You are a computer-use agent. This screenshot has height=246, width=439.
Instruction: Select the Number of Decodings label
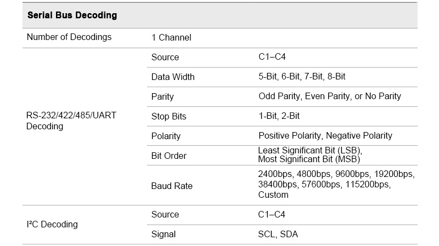coord(69,37)
